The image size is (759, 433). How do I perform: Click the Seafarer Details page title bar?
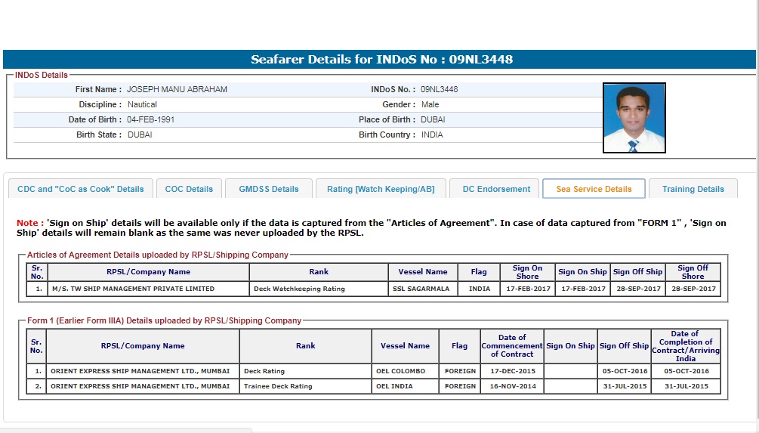tap(381, 60)
